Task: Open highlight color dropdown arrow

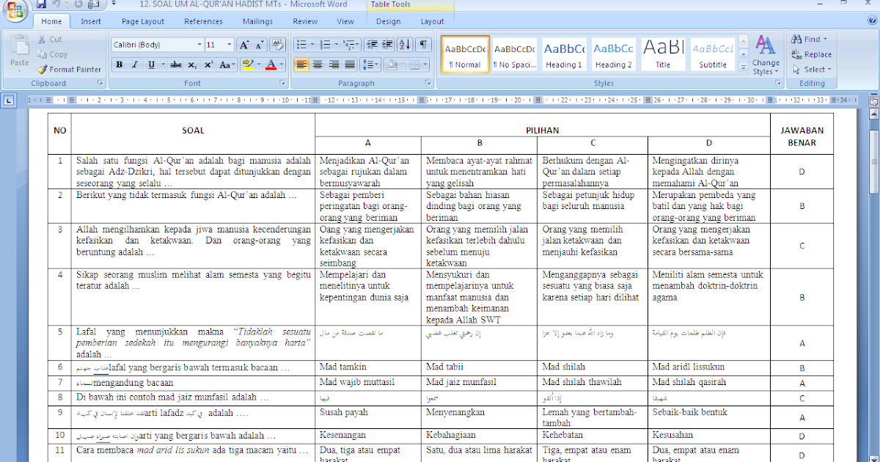Action: 258,65
